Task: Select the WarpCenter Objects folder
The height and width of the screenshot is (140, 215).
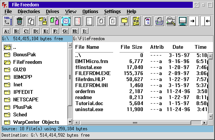Action: [32, 122]
